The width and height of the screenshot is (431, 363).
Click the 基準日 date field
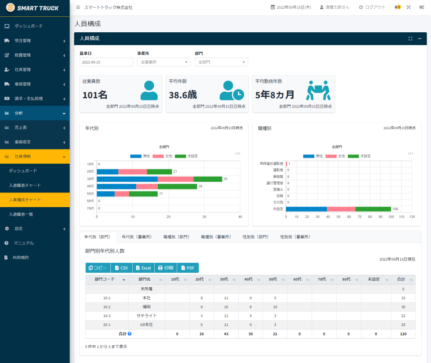(x=106, y=62)
